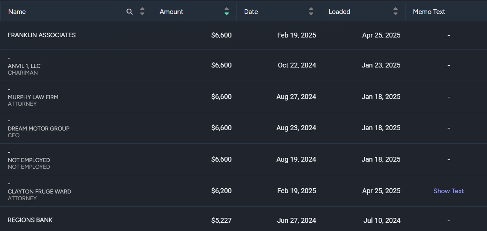Screen dimensions: 487x231
Task: Click the Loaded header label
Action: (339, 12)
